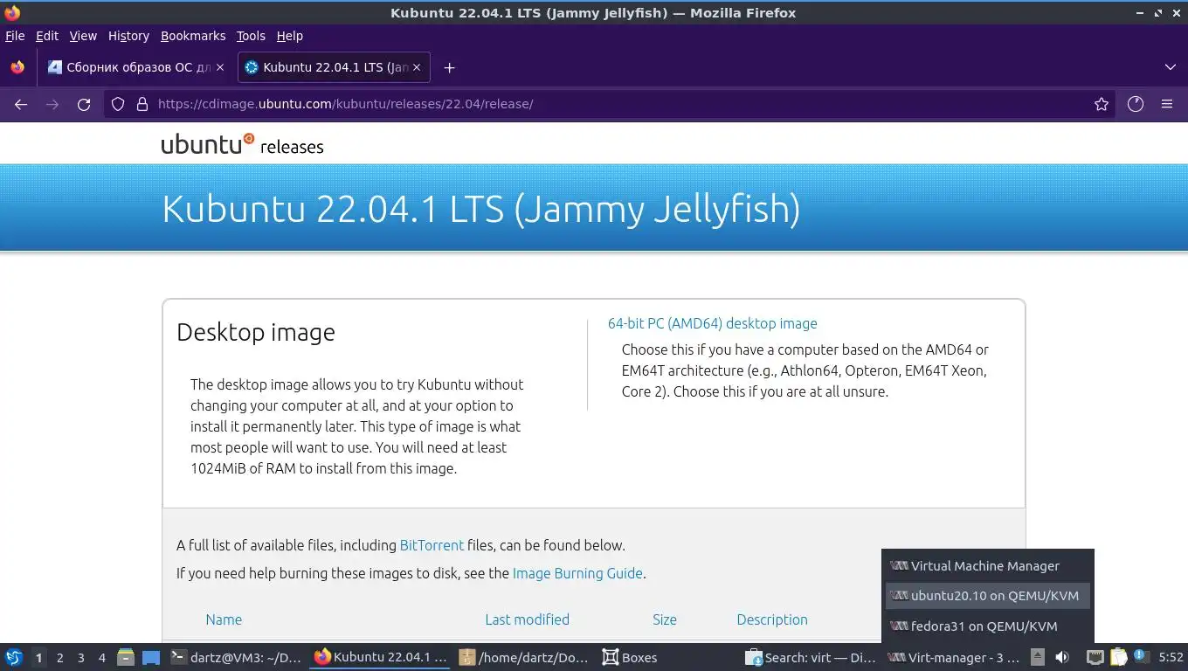The image size is (1188, 671).
Task: Switch to workspace 1
Action: pos(38,658)
